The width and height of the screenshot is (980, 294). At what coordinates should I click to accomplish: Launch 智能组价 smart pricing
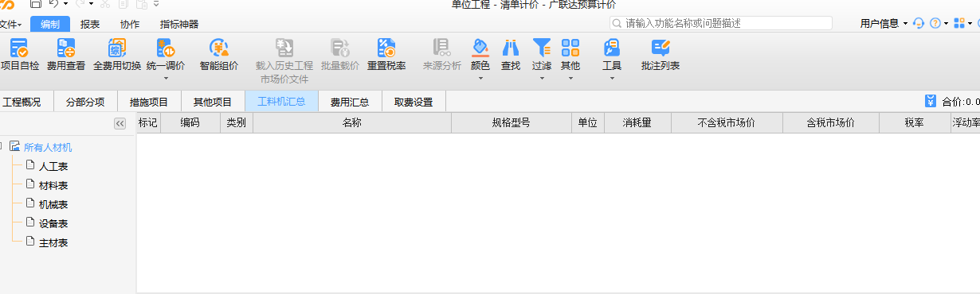click(x=219, y=55)
